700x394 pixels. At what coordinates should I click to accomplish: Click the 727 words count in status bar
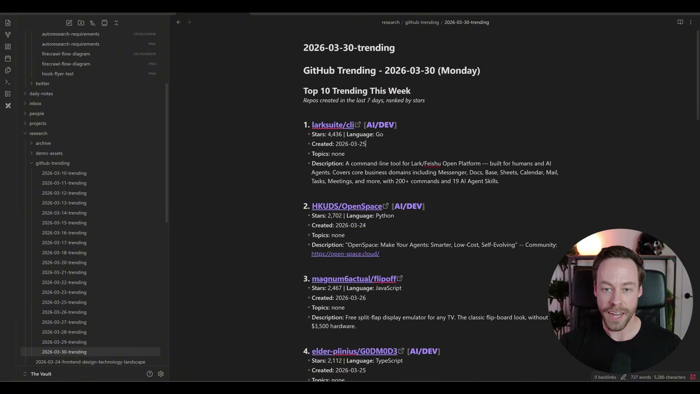click(641, 377)
